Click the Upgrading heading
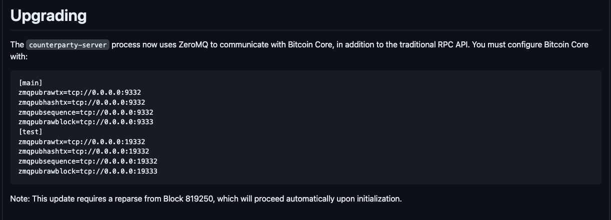This screenshot has height=220, width=611. (48, 16)
